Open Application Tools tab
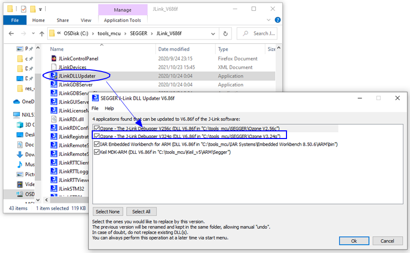Image resolution: width=410 pixels, height=253 pixels. coord(122,20)
